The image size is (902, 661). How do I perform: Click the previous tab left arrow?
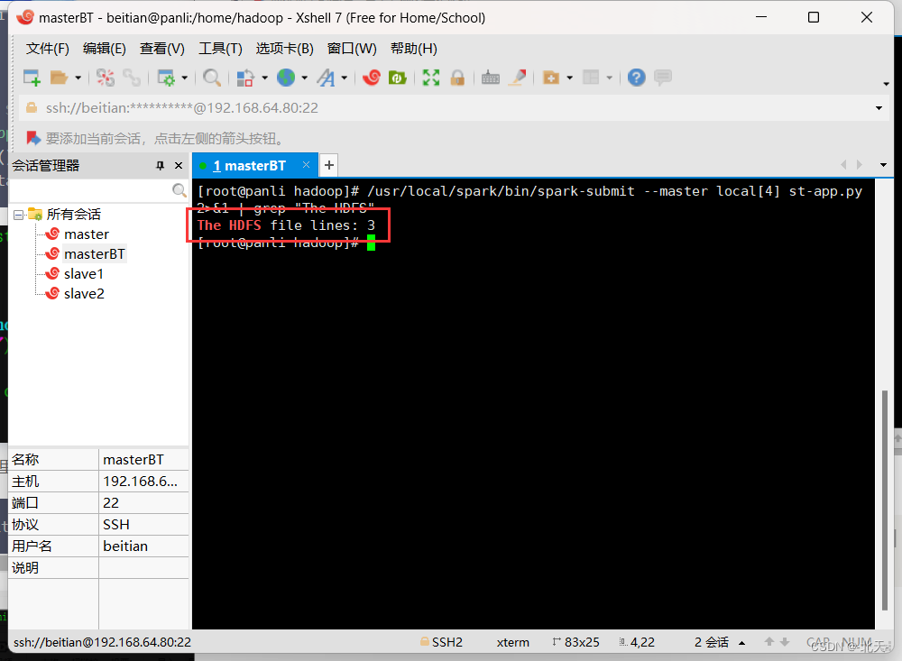[843, 164]
